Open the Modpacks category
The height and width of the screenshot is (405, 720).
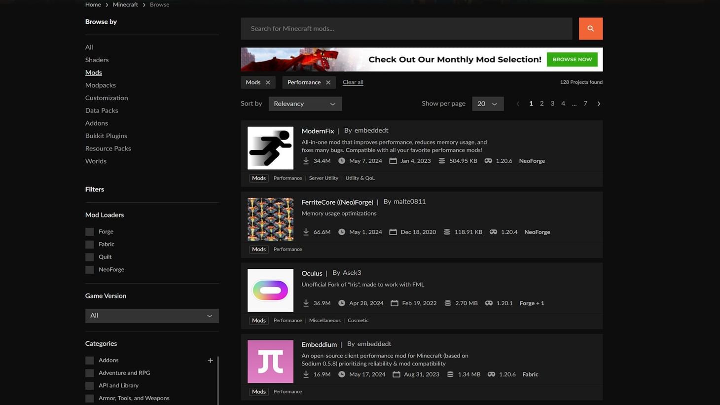coord(101,85)
